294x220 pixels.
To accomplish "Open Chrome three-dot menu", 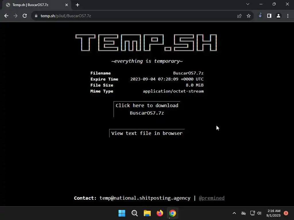I will click(x=288, y=16).
